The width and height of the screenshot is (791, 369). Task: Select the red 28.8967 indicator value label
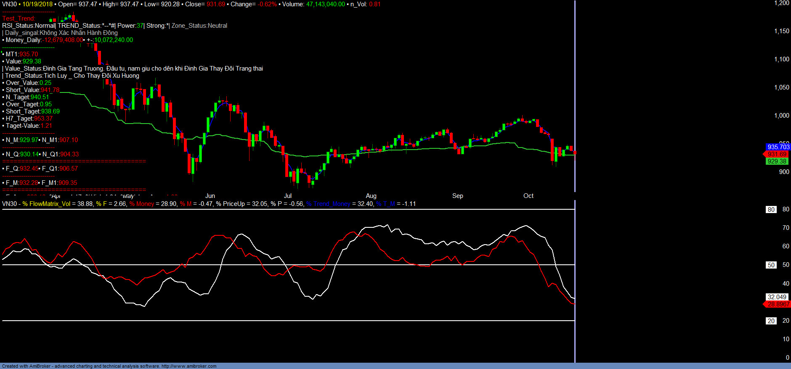(x=778, y=304)
